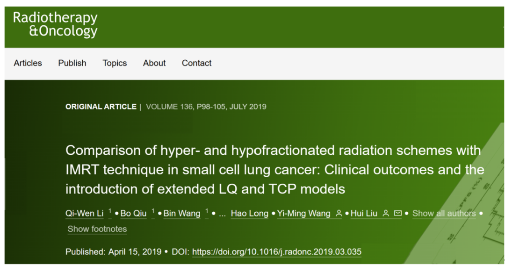Click the email envelope icon beside Hui Liu
This screenshot has height=266, width=505.
click(398, 213)
